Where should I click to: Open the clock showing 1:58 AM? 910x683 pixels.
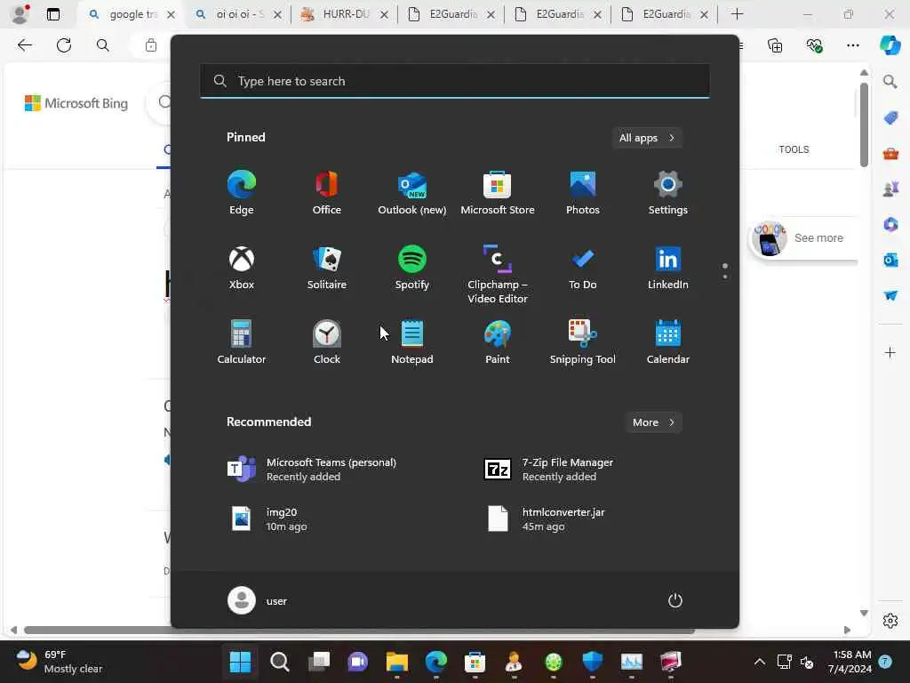coord(850,662)
